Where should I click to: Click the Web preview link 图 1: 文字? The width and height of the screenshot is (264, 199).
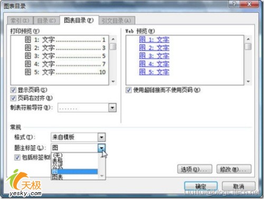pyautogui.click(x=154, y=40)
